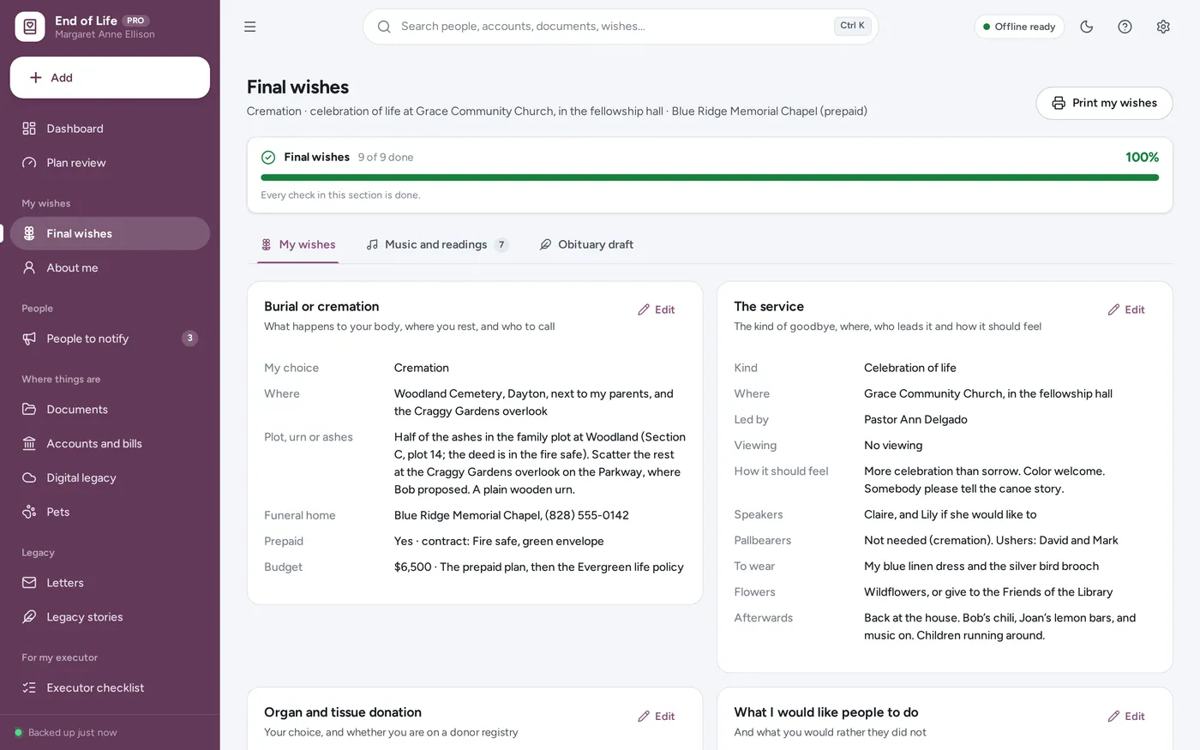Viewport: 1200px width, 750px height.
Task: Open help question mark icon
Action: click(1125, 27)
